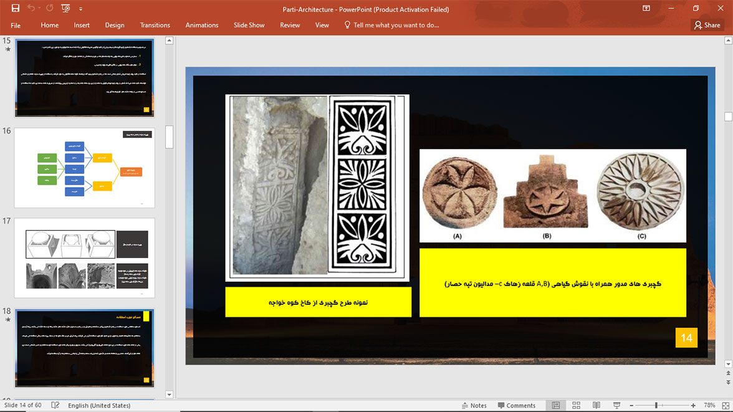Screen dimensions: 733x412
Task: Click the slide editor scroll down arrow
Action: click(728, 364)
